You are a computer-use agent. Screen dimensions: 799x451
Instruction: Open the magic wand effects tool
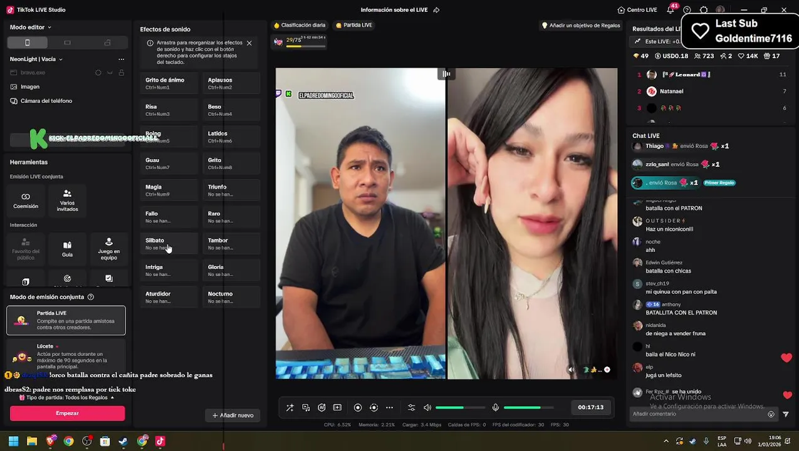pos(290,407)
